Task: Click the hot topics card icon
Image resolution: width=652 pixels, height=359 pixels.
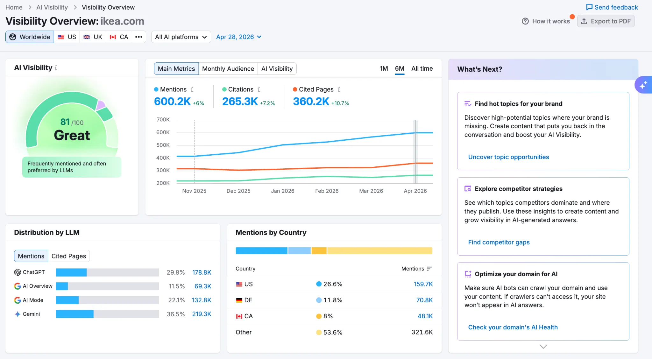Action: 468,104
